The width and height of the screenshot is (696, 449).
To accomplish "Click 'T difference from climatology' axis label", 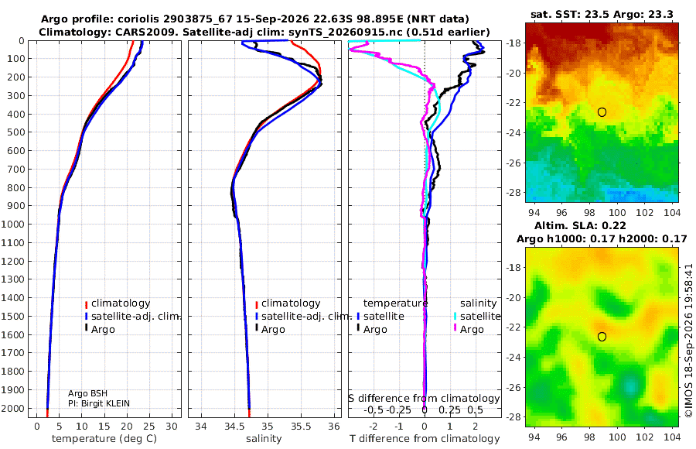I will point(425,439).
